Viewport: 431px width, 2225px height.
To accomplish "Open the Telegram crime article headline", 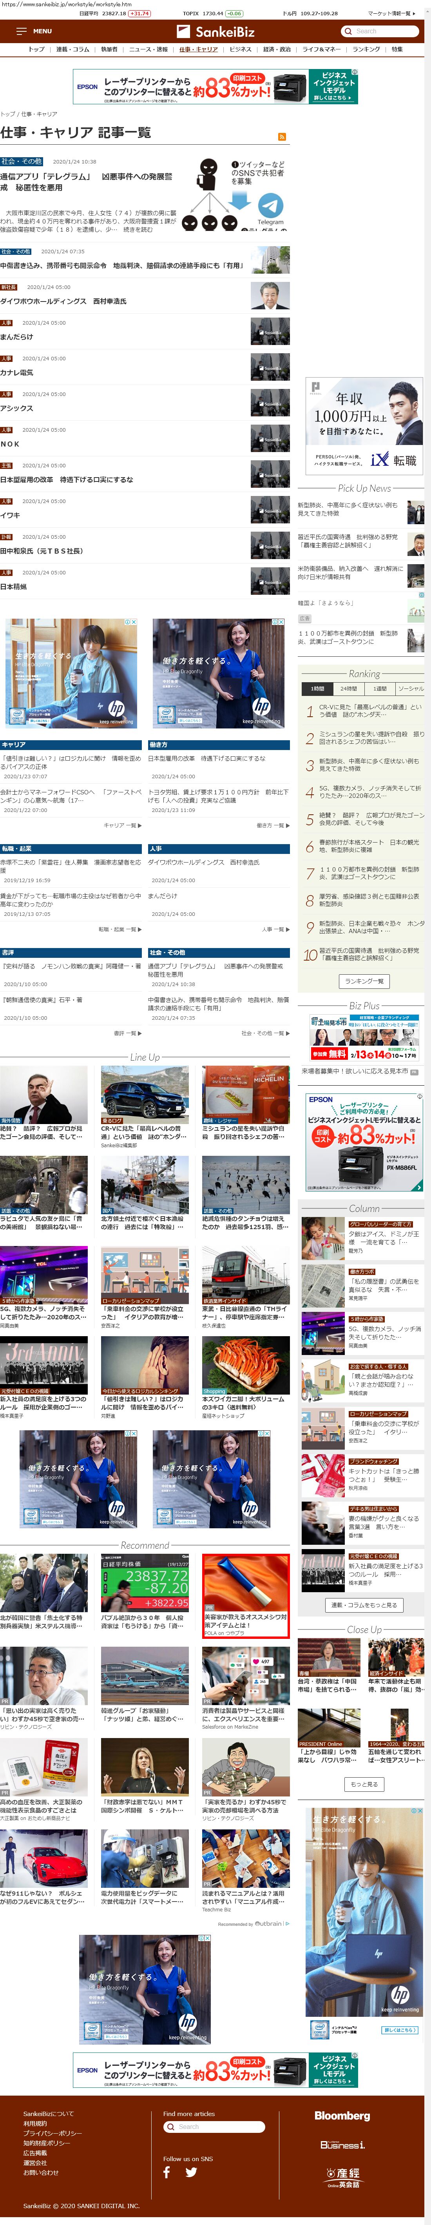I will pyautogui.click(x=86, y=182).
